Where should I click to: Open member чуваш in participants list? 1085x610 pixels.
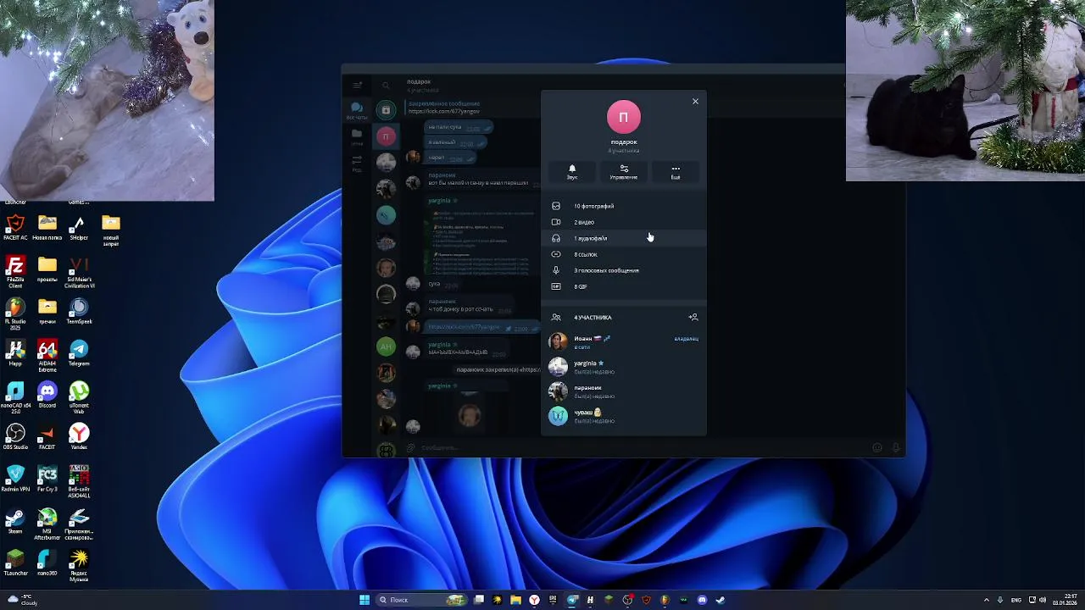pos(623,416)
